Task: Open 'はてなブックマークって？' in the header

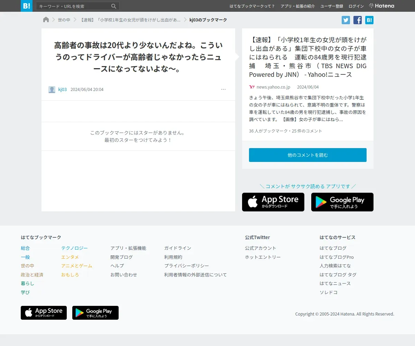Action: coord(252,6)
